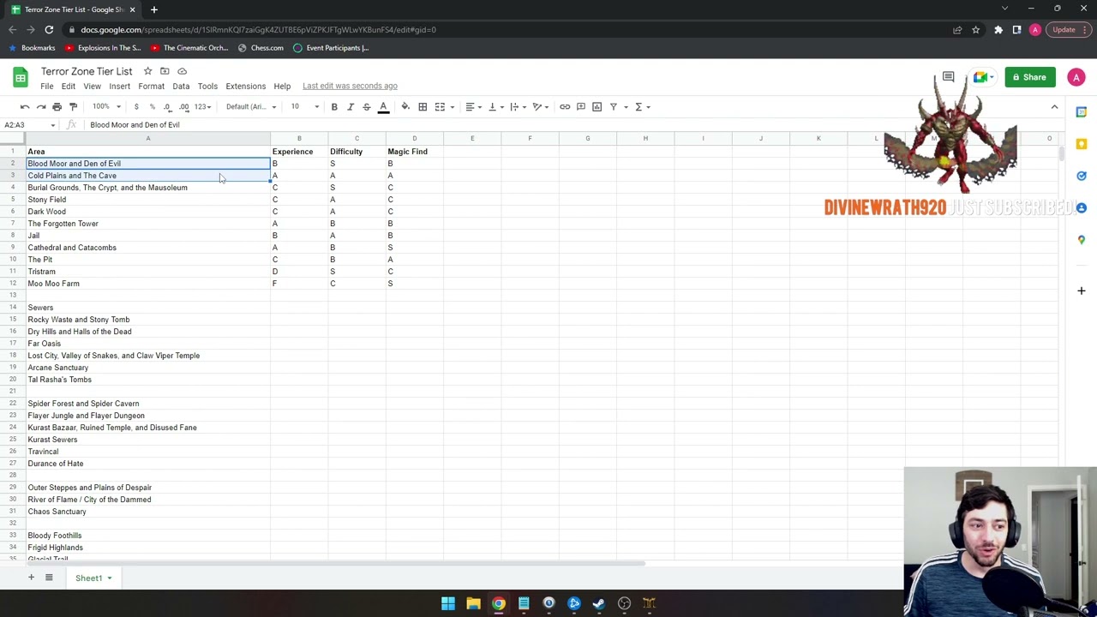Open the Tools menu
Image resolution: width=1097 pixels, height=617 pixels.
pyautogui.click(x=207, y=86)
